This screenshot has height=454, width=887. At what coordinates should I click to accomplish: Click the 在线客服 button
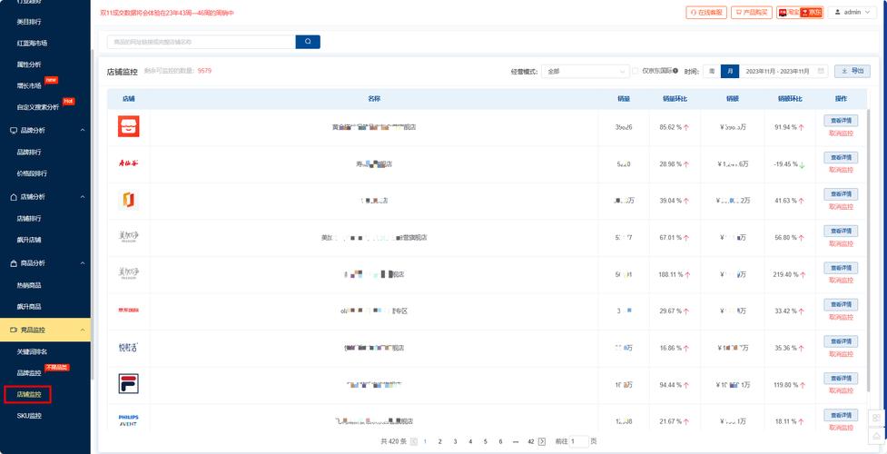[706, 12]
